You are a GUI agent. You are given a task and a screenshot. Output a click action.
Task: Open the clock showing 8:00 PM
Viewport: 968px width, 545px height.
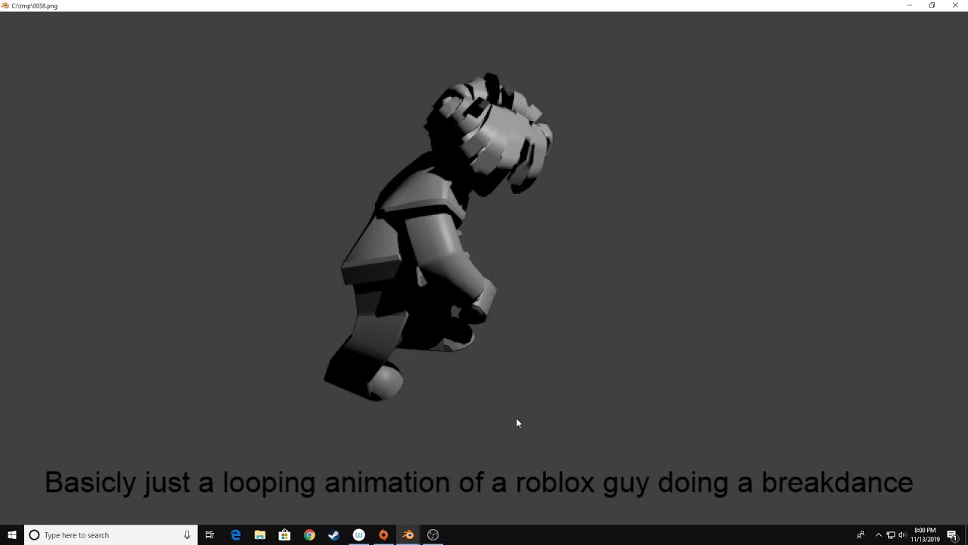925,535
